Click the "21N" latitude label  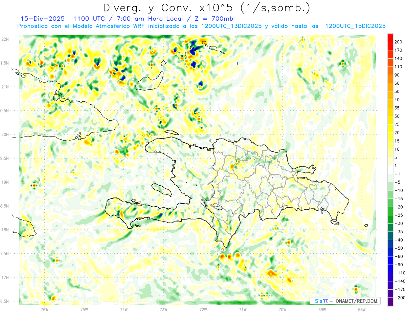click(x=5, y=87)
